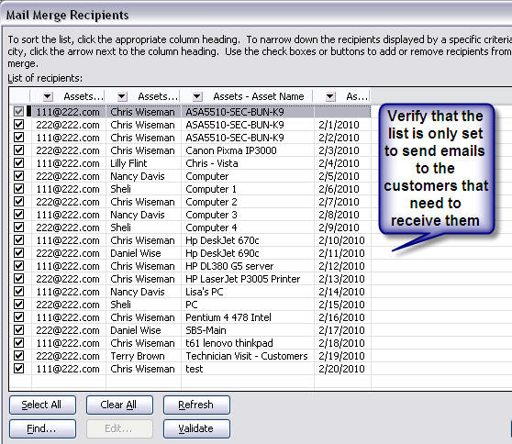Open the Find... dialog button

42,428
